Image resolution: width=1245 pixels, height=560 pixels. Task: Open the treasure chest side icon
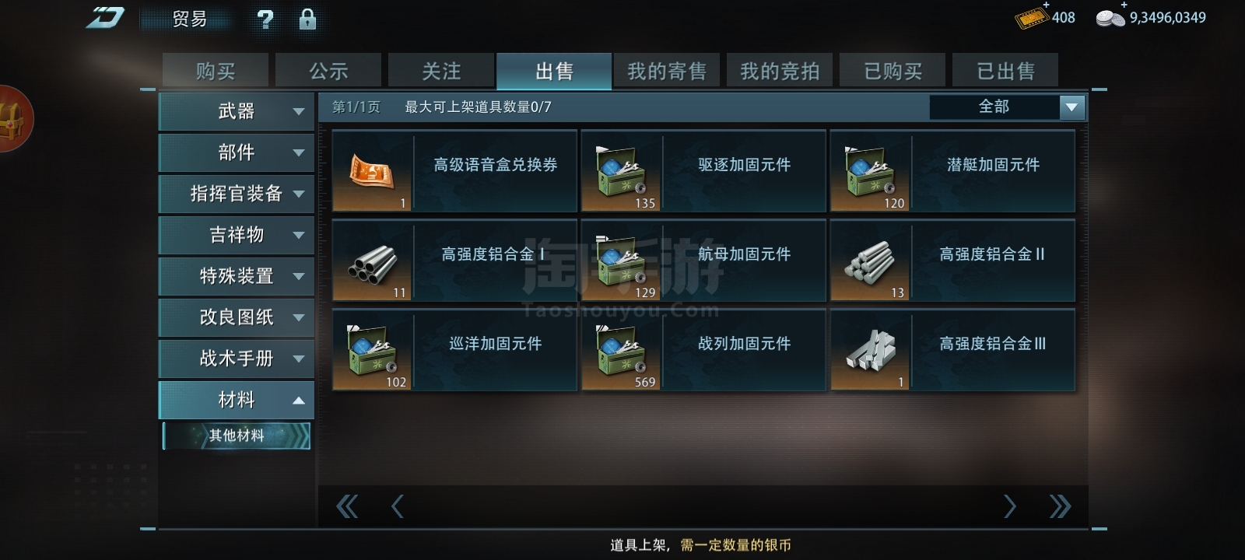coord(13,118)
